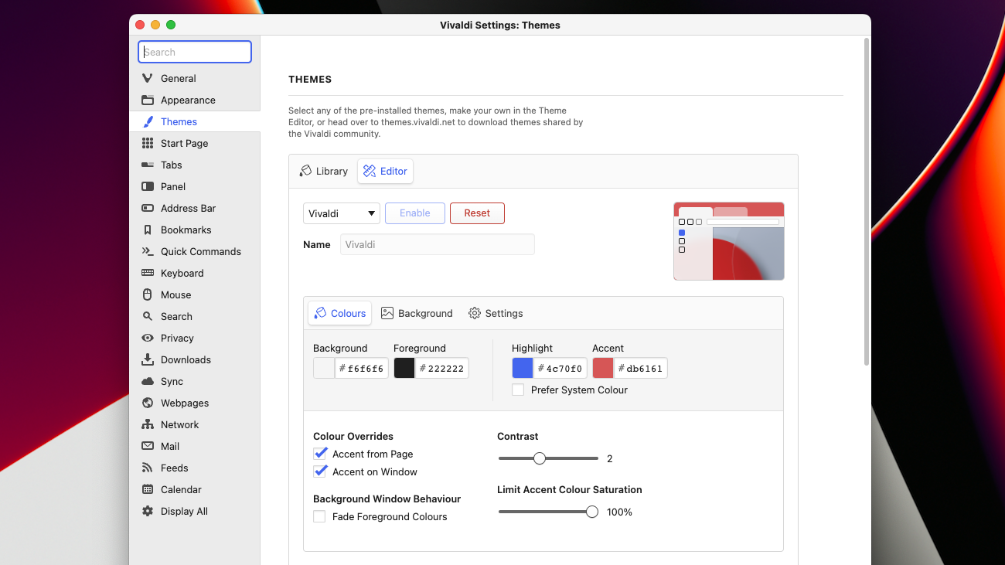Focus the settings Search input field
This screenshot has height=565, width=1005.
[x=195, y=52]
